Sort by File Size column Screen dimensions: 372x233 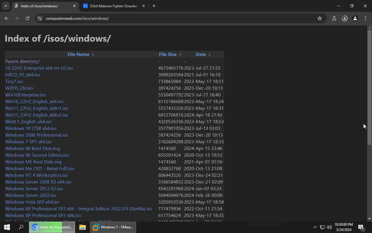[x=168, y=54]
